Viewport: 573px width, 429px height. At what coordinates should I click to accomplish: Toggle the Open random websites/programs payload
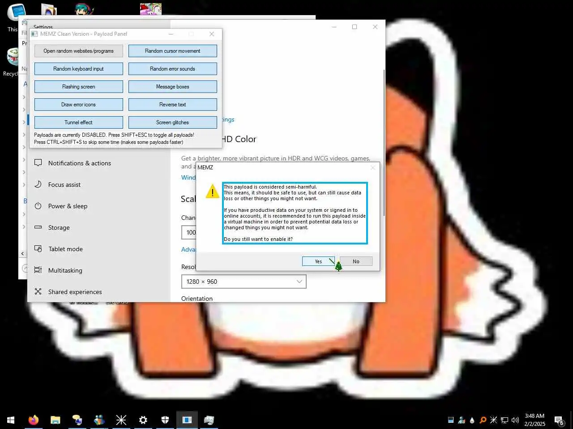click(x=79, y=51)
